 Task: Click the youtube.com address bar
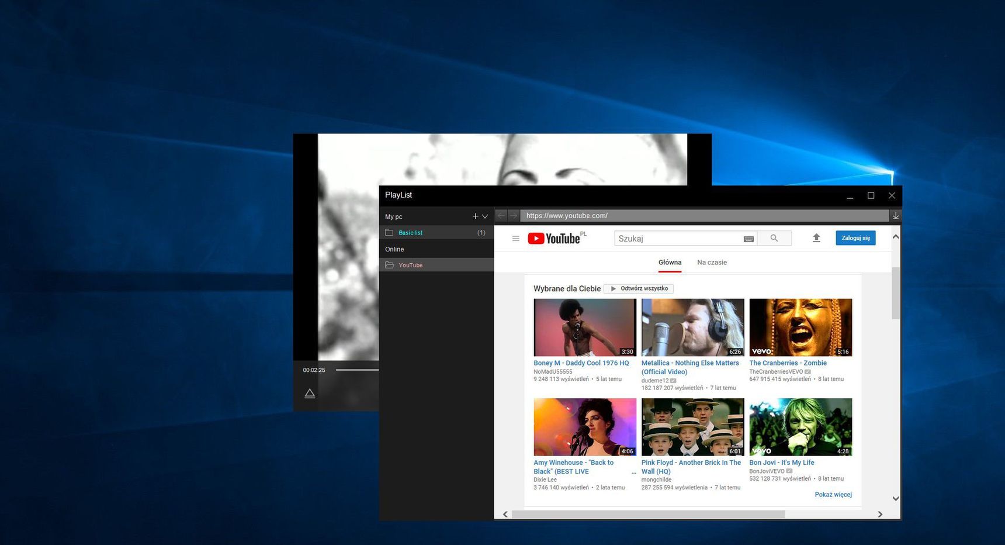705,216
